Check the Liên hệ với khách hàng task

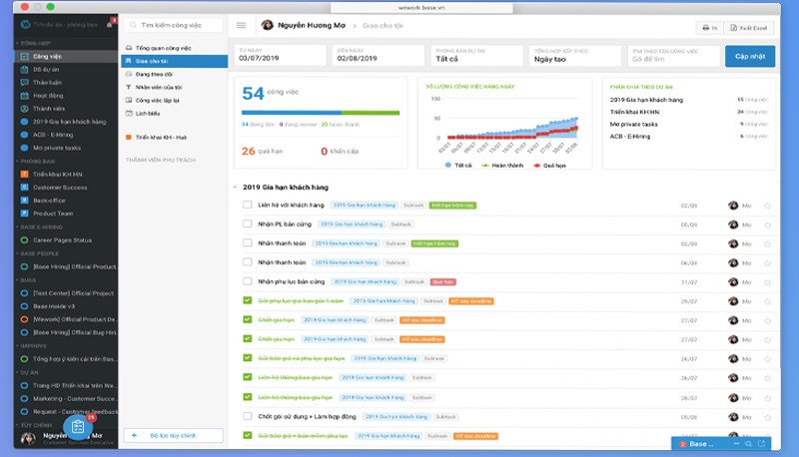247,205
